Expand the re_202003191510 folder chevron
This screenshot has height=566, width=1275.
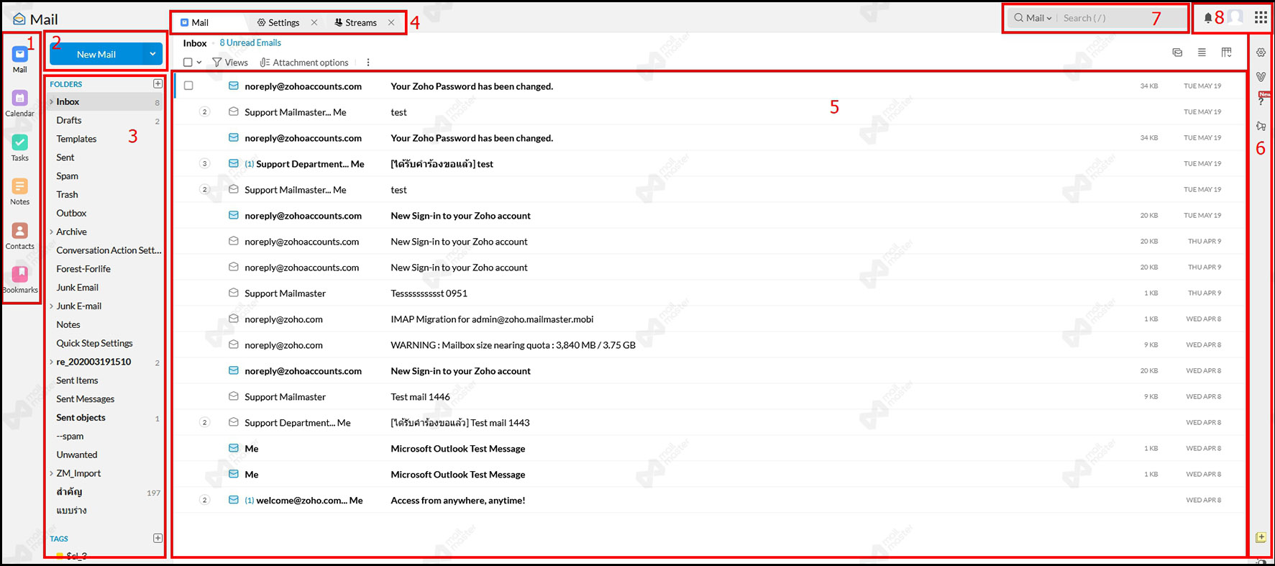pos(51,362)
